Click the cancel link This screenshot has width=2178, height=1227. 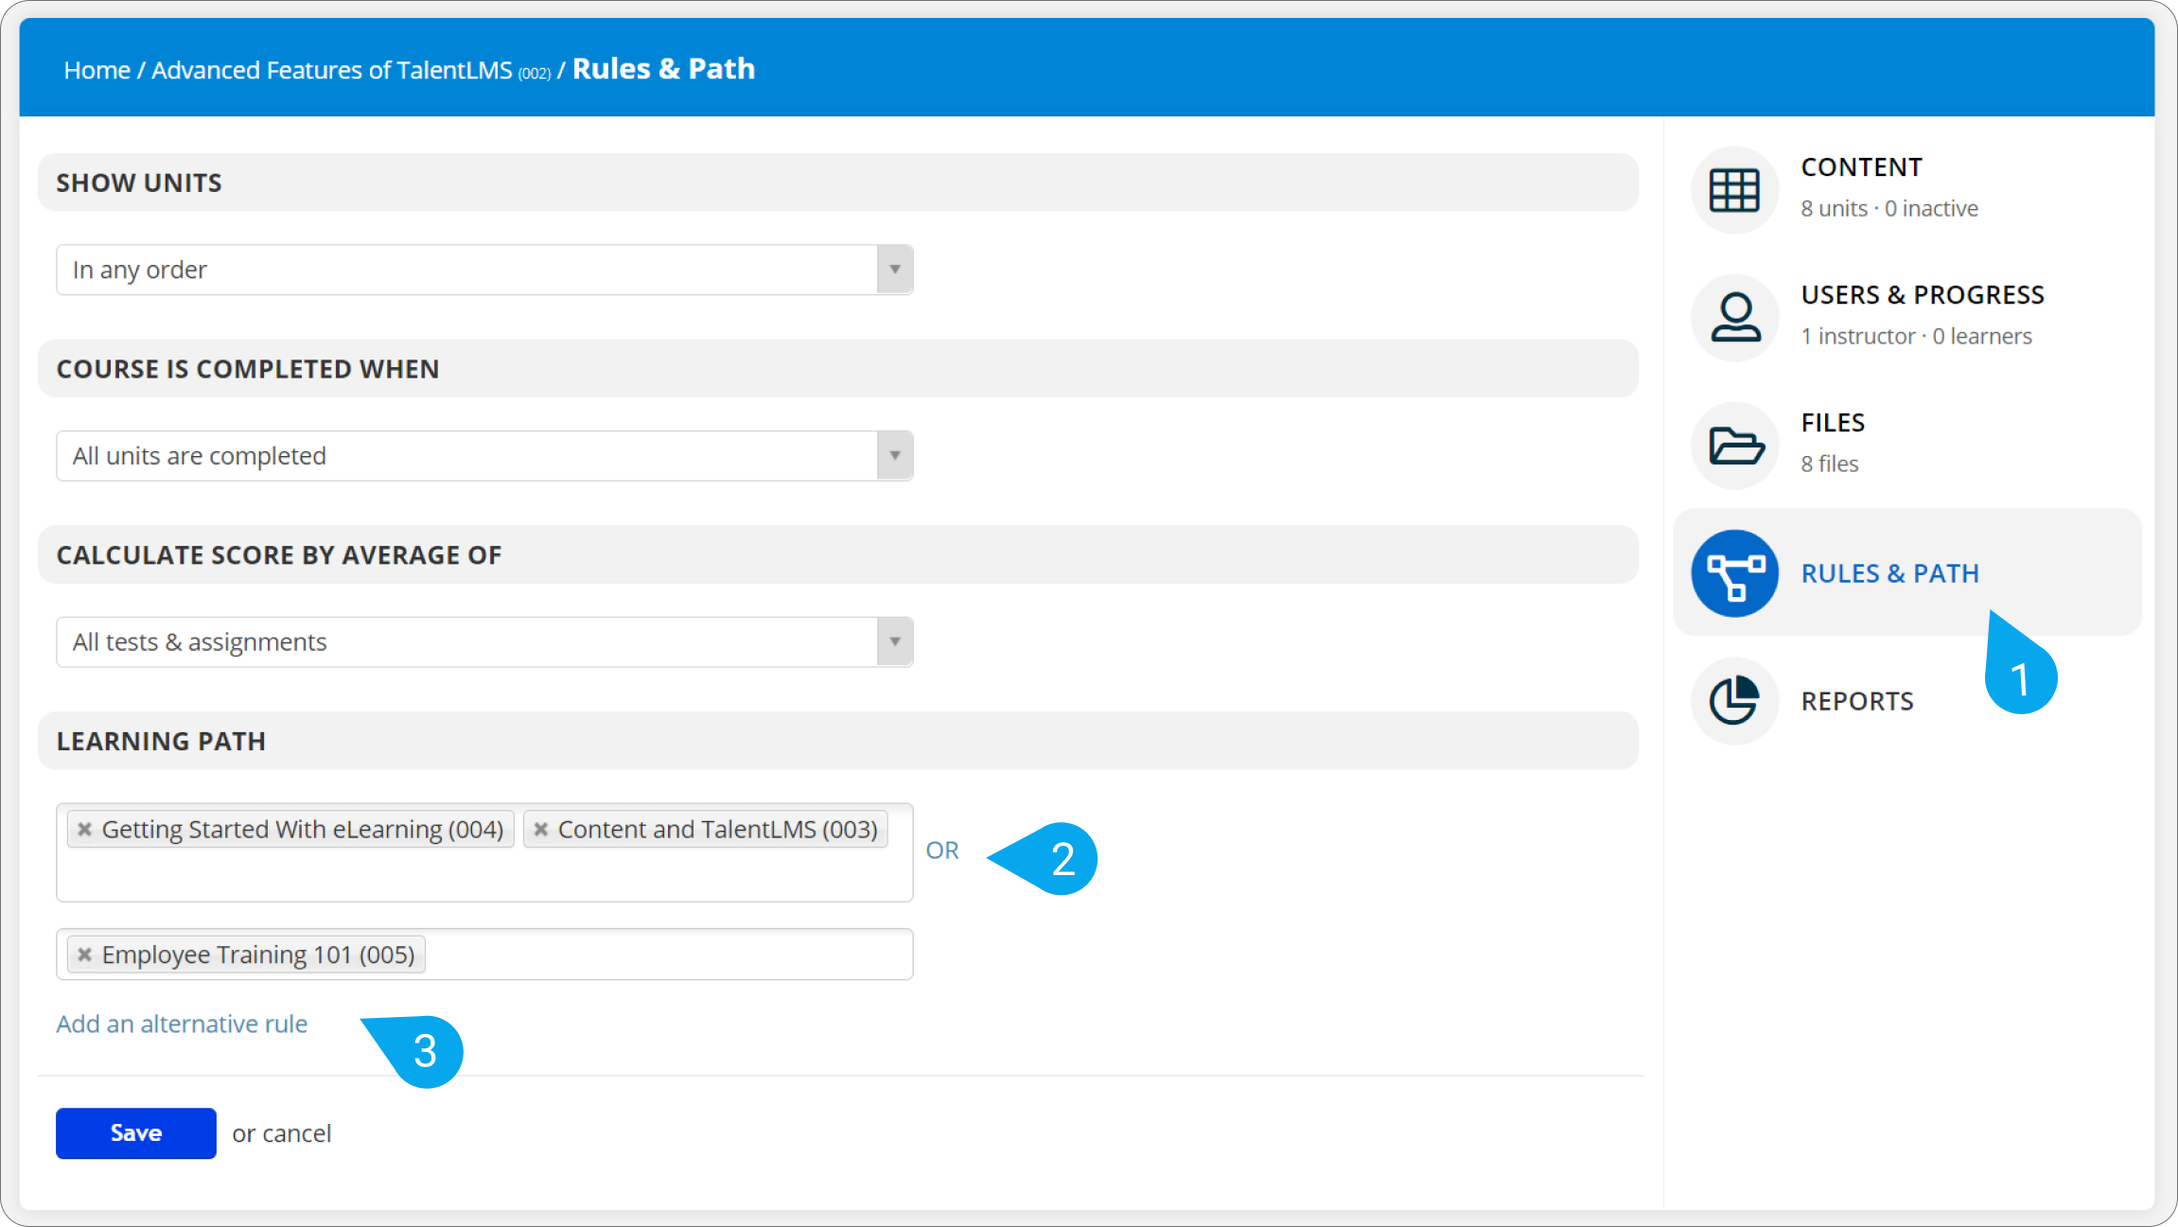point(296,1133)
